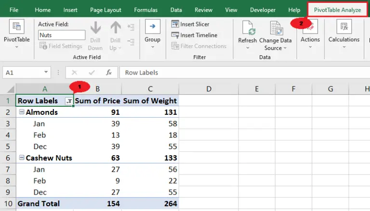
Task: Click the formula bar showing Row Labels
Action: tap(245, 73)
